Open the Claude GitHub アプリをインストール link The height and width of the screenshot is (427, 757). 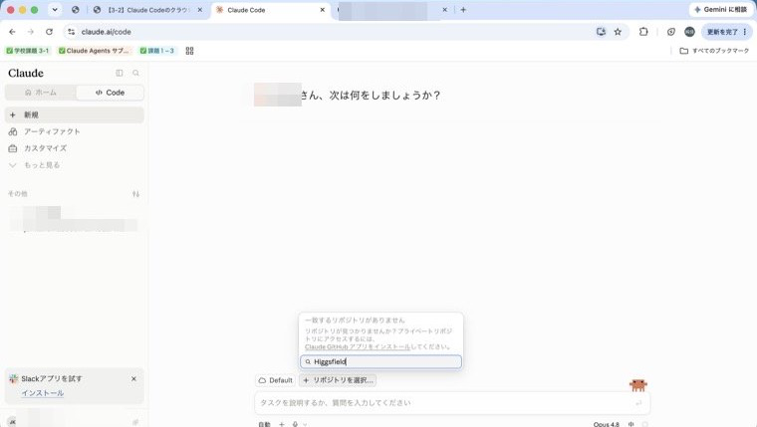pos(358,347)
